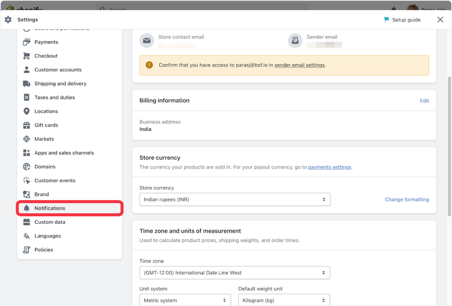Image resolution: width=452 pixels, height=306 pixels.
Task: Click the Setup guide flag icon
Action: pyautogui.click(x=387, y=20)
